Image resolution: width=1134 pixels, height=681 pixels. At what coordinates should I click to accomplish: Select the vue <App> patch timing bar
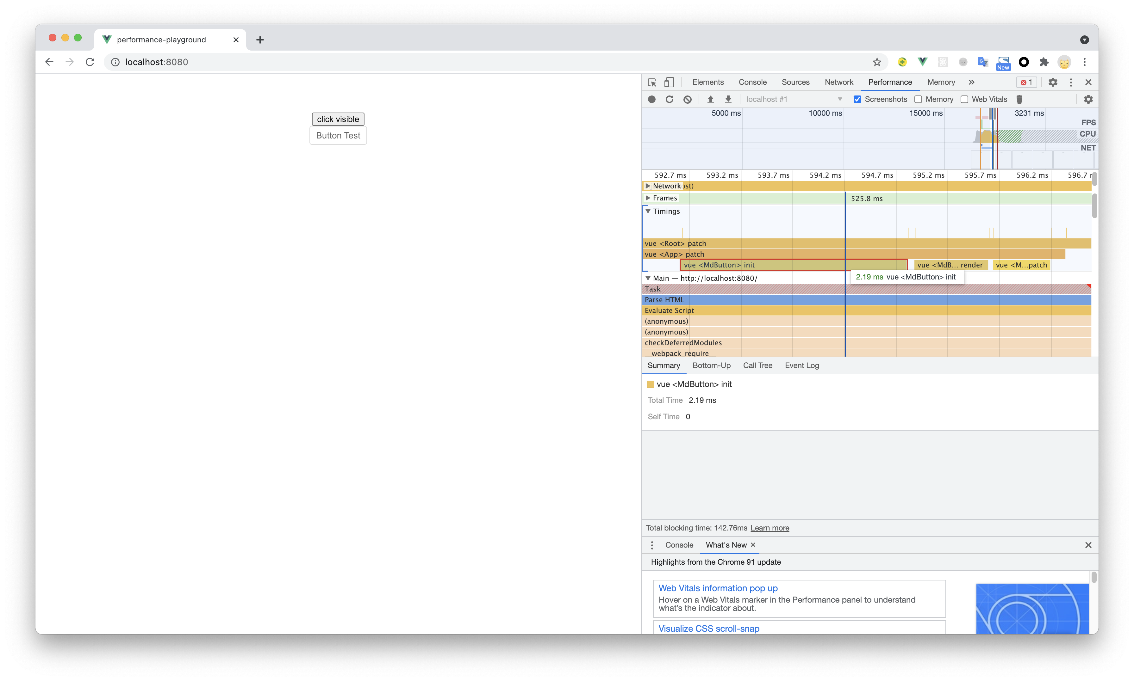(x=853, y=254)
